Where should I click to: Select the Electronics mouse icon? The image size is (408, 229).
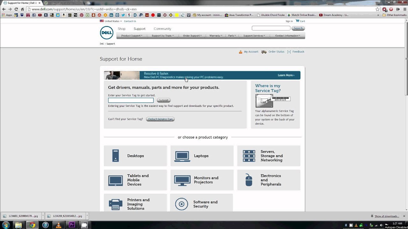(249, 180)
